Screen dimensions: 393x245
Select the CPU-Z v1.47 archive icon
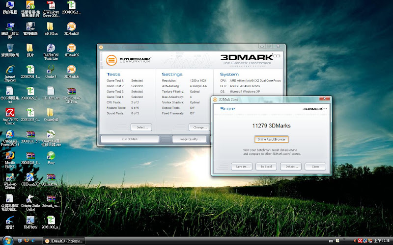coord(71,95)
